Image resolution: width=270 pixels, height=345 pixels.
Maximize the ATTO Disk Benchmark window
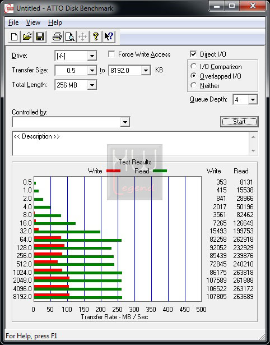(x=232, y=6)
